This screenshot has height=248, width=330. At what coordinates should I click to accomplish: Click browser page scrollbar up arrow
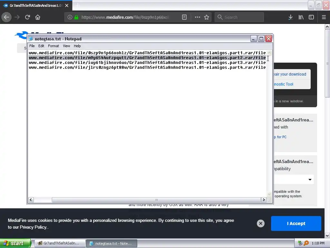[x=327, y=26]
